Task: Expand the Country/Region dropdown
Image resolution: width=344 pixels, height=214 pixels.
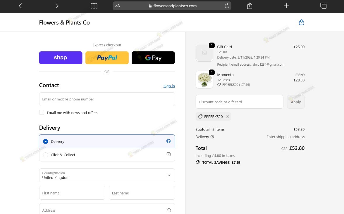Action: tap(107, 175)
